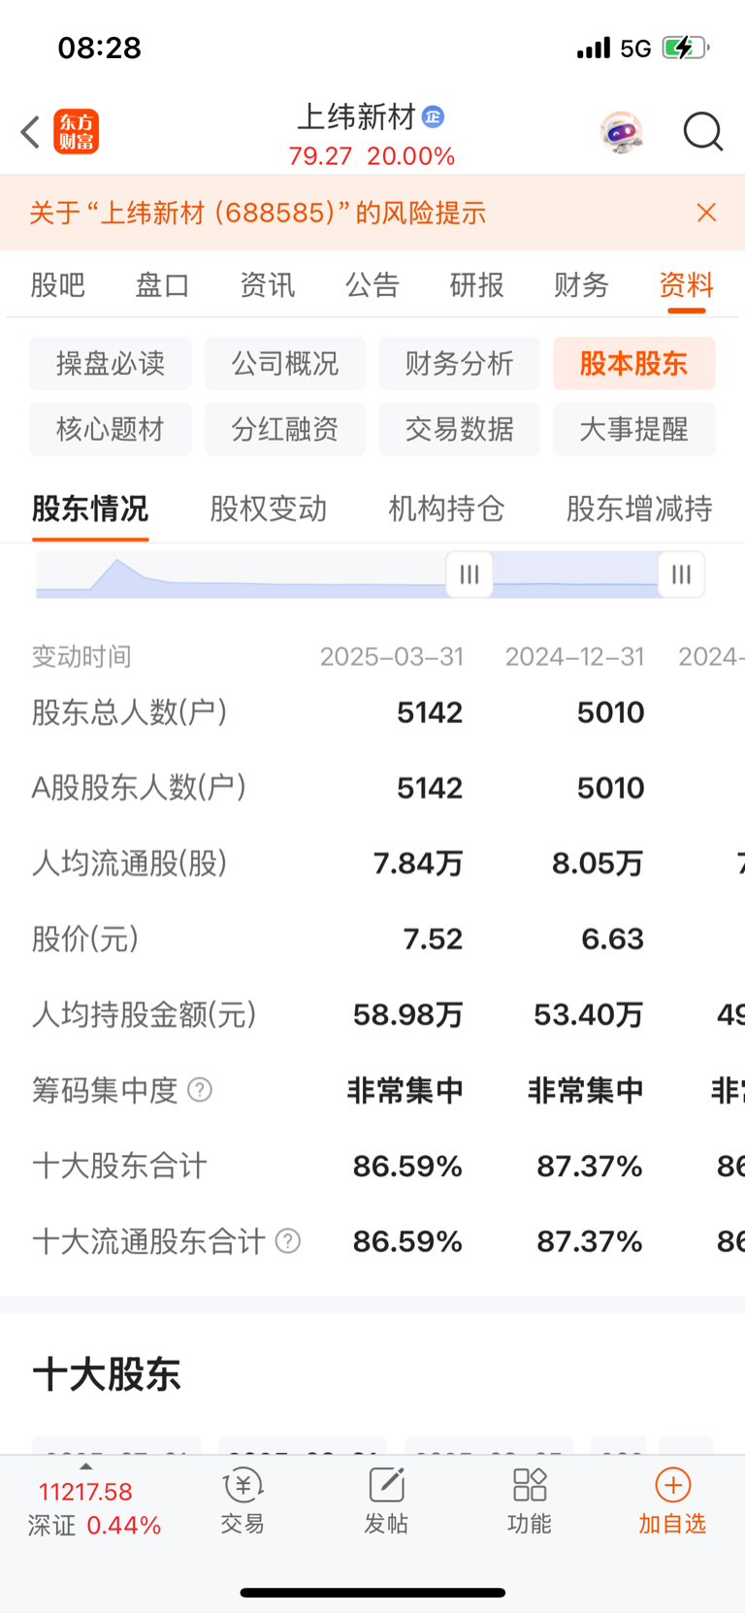This screenshot has height=1614, width=745.
Task: Tap the 变动时间 row label
Action: pos(81,657)
